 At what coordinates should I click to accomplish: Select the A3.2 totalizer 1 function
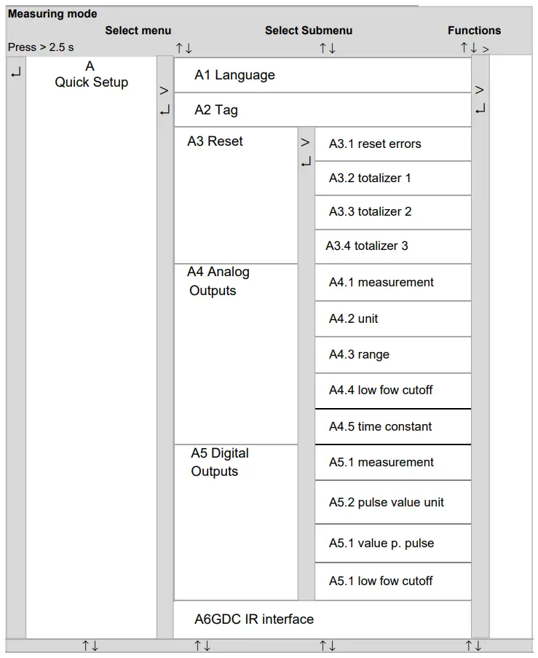pos(370,178)
